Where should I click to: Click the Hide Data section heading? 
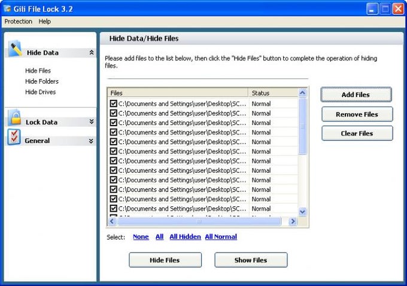point(42,53)
